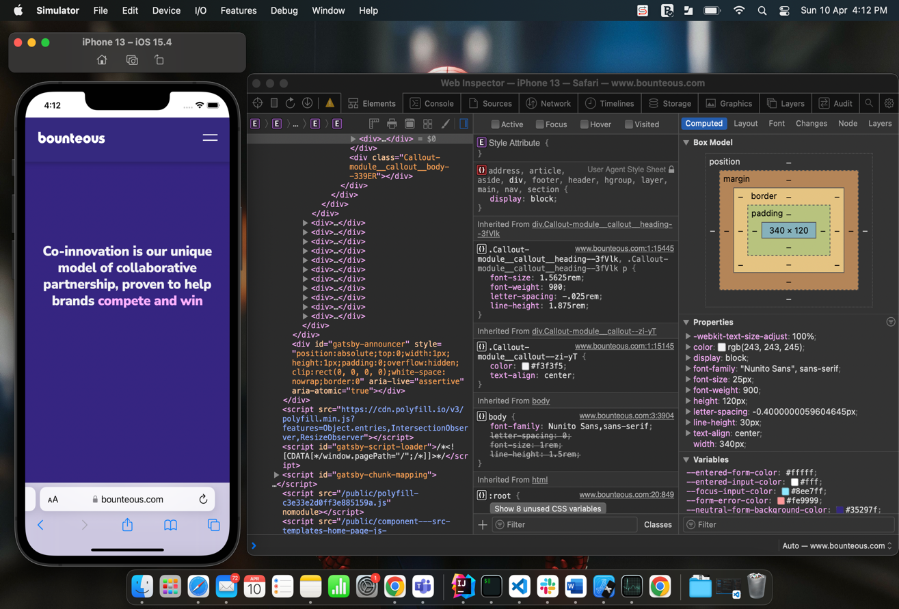This screenshot has height=609, width=899.
Task: Click the #f3f3f5 color swatch in styles
Action: pyautogui.click(x=525, y=366)
